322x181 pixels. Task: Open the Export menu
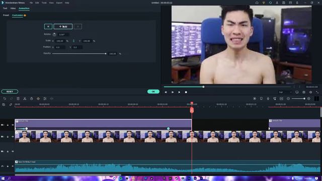(x=59, y=3)
